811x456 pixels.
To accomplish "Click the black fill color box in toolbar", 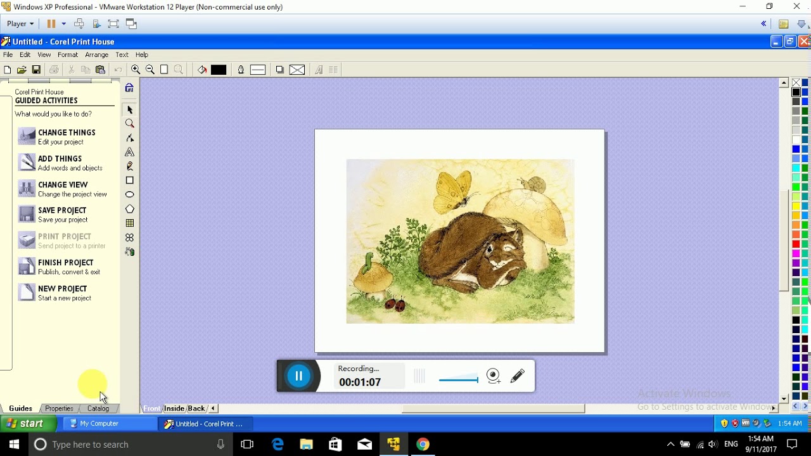I will click(219, 70).
